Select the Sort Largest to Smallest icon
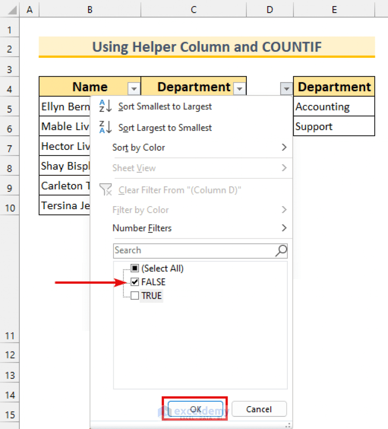 coord(105,127)
